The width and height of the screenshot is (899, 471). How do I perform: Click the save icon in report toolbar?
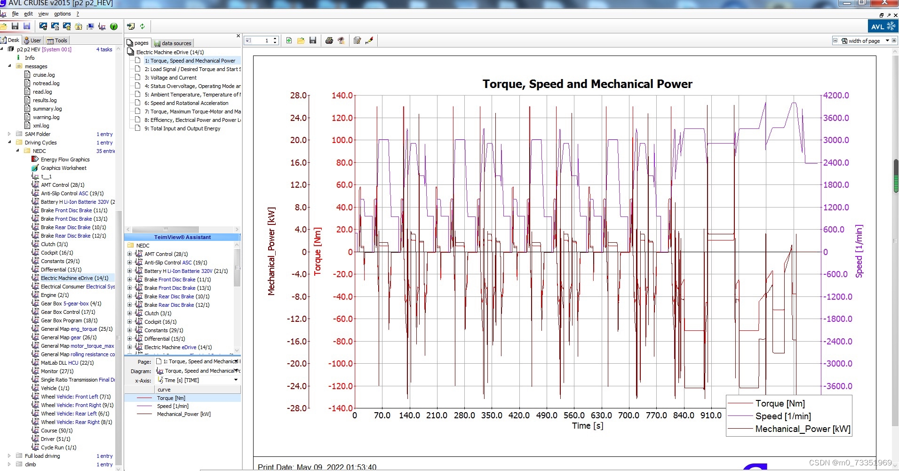[313, 40]
